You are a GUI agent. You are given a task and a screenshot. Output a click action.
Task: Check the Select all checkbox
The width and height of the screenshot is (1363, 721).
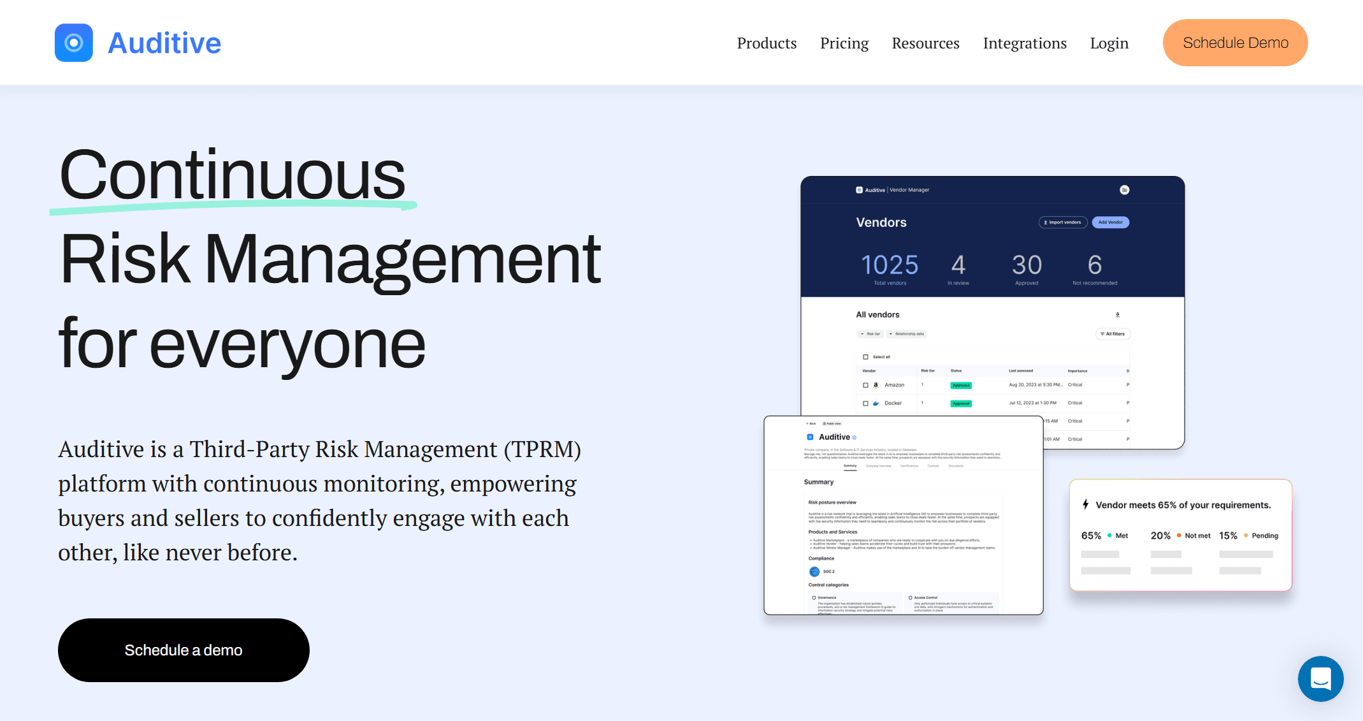[x=865, y=357]
